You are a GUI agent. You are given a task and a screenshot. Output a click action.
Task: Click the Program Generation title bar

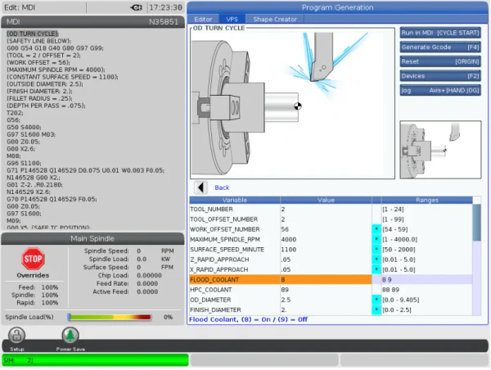point(337,7)
